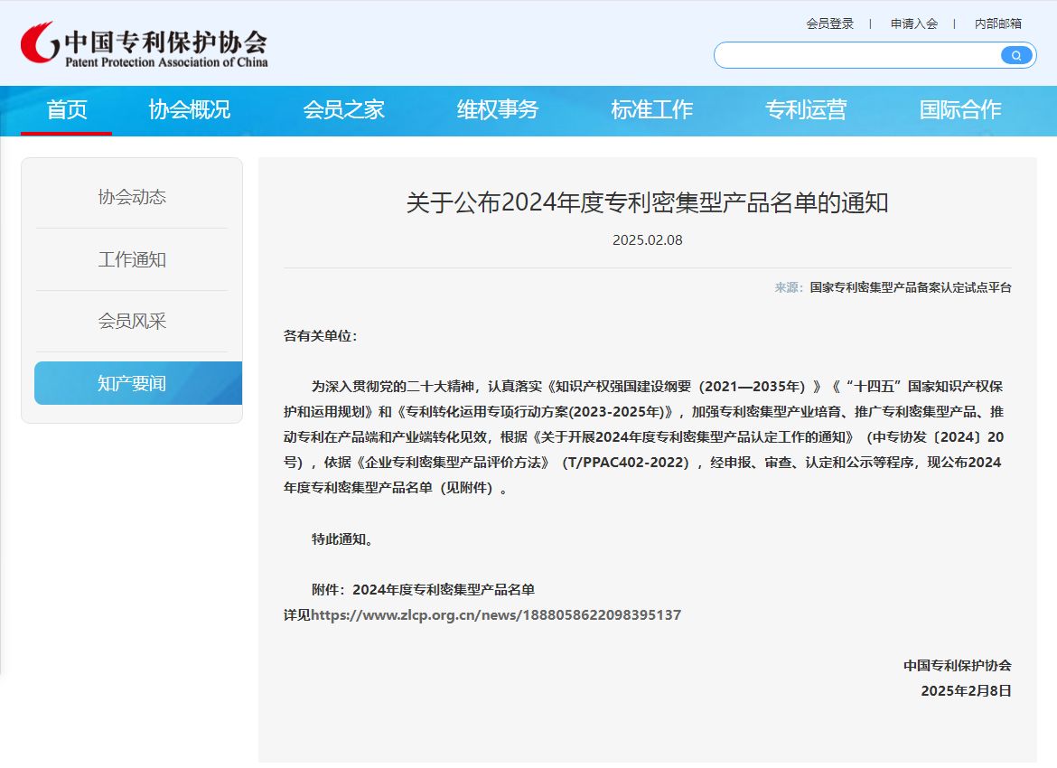The width and height of the screenshot is (1057, 768).
Task: Go to the 首页 navigation tab
Action: click(x=67, y=110)
